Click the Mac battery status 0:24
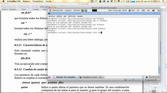The image size is (167, 93). click(x=157, y=1)
